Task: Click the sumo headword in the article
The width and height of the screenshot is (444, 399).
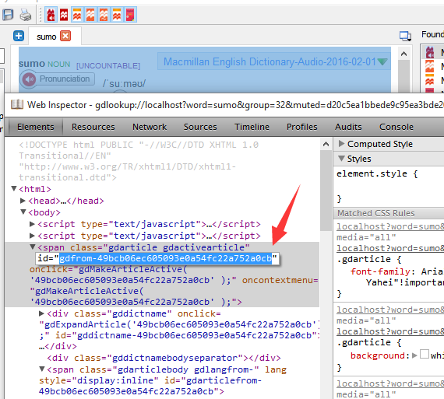Action: pyautogui.click(x=32, y=64)
